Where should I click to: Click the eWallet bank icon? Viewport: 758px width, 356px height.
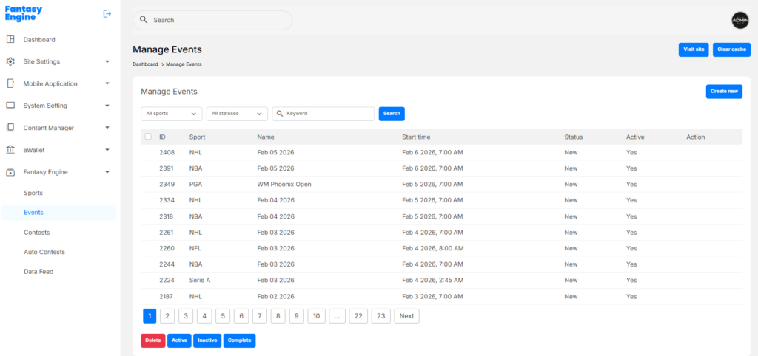coord(10,150)
